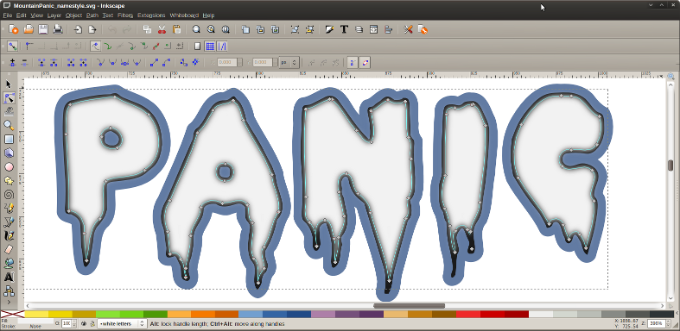The width and height of the screenshot is (680, 331).
Task: Click the no-paint X swatch
Action: click(12, 314)
